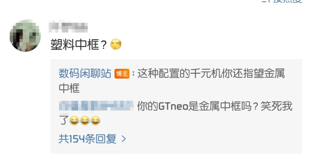Viewport: 312px width, 159px height.
Task: View all replies via 共154条回复
Action: [87, 139]
